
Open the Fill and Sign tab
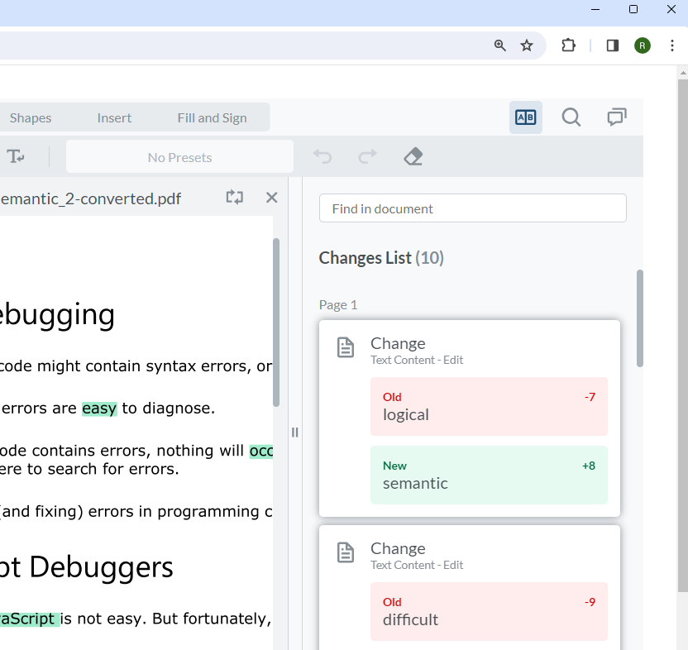212,117
